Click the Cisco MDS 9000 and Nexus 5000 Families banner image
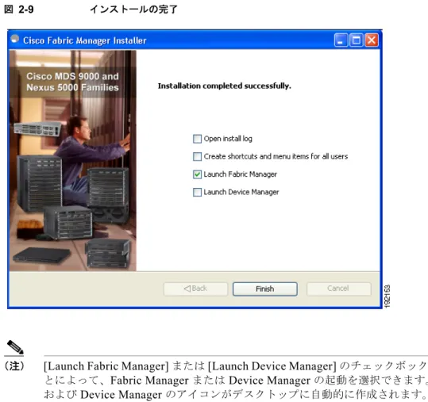The width and height of the screenshot is (428, 402). 72,160
